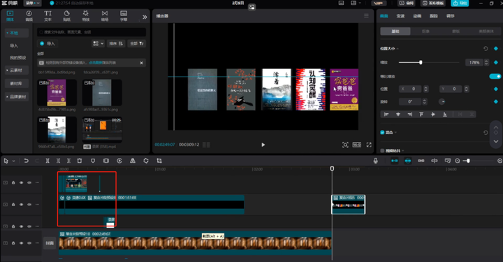Click the crop tool icon
Viewport: 503px width, 262px height.
coord(159,161)
